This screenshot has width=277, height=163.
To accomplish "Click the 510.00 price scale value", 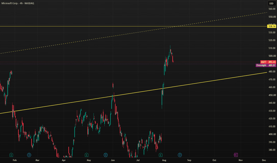I will tap(272, 48).
